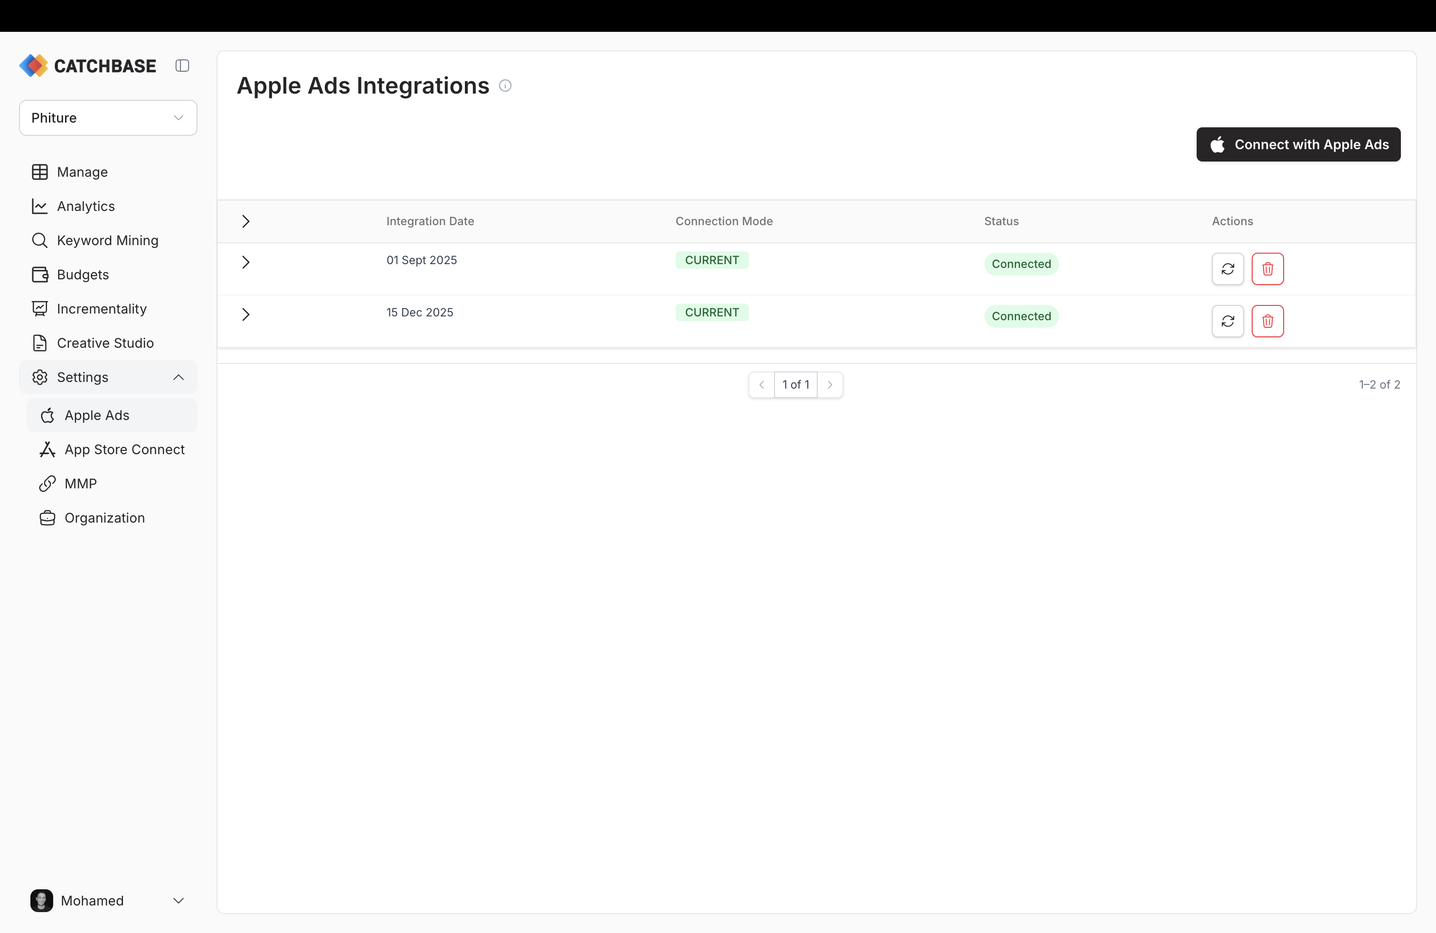Expand the header row chevron in the table
The height and width of the screenshot is (933, 1436).
tap(245, 221)
